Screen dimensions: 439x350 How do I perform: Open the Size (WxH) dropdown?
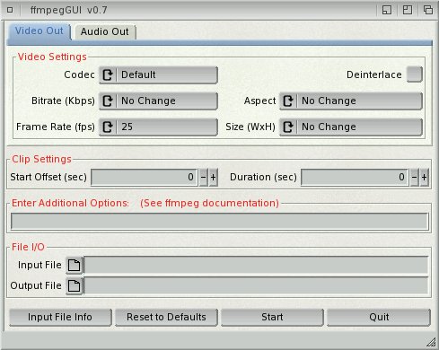351,127
